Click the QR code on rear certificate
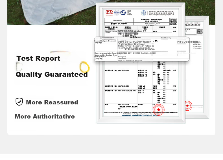The height and width of the screenshot is (160, 223). pos(200,32)
